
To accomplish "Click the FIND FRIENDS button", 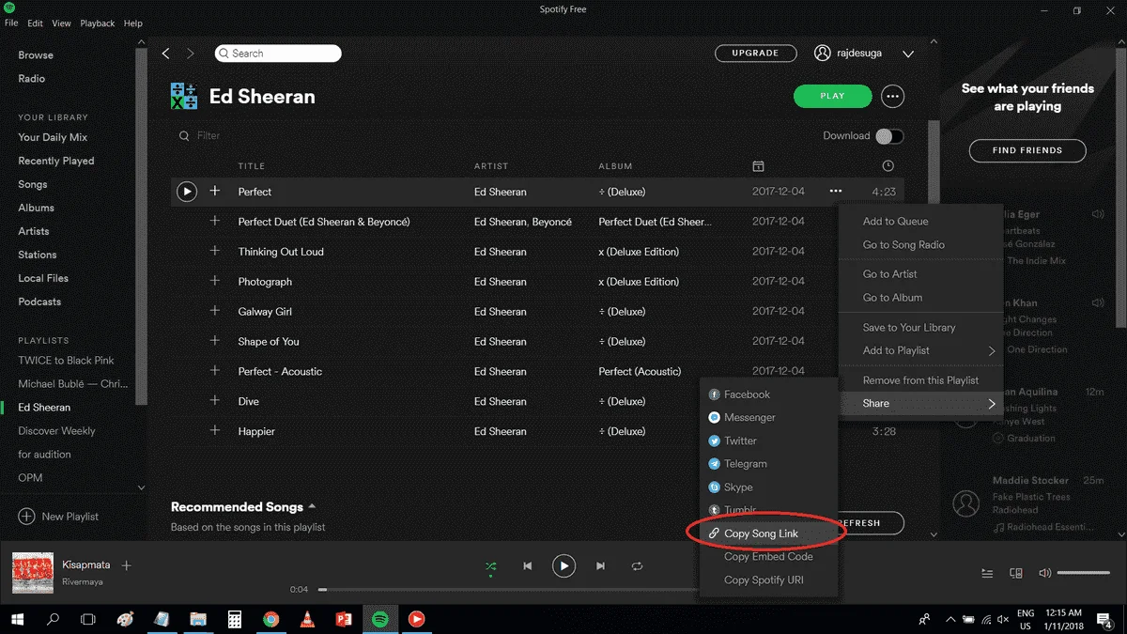I will coord(1027,150).
